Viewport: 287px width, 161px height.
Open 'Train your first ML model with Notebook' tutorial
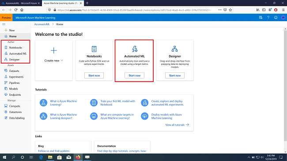point(118,103)
